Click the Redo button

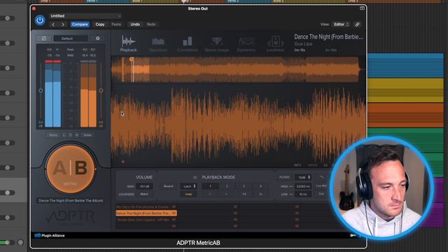pos(151,24)
